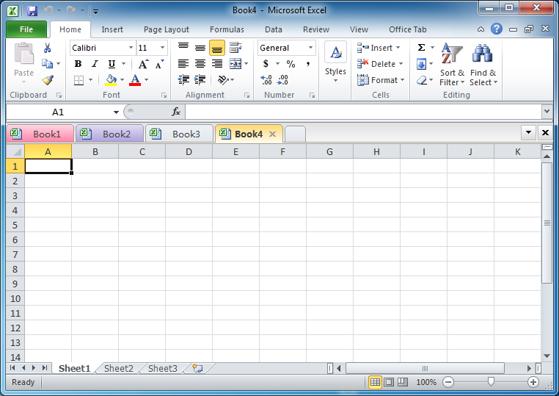Screen dimensions: 559x396
Task: Open the General number format dropdown
Action: (310, 48)
